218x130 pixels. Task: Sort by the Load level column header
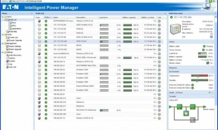[x=103, y=17]
